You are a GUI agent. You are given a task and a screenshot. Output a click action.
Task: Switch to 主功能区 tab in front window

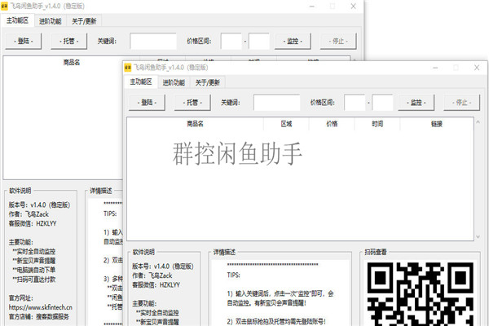coord(141,81)
